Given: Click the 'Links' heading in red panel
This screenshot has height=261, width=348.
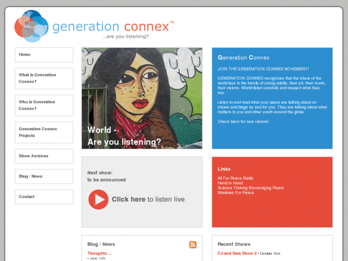Looking at the screenshot, I should point(224,169).
